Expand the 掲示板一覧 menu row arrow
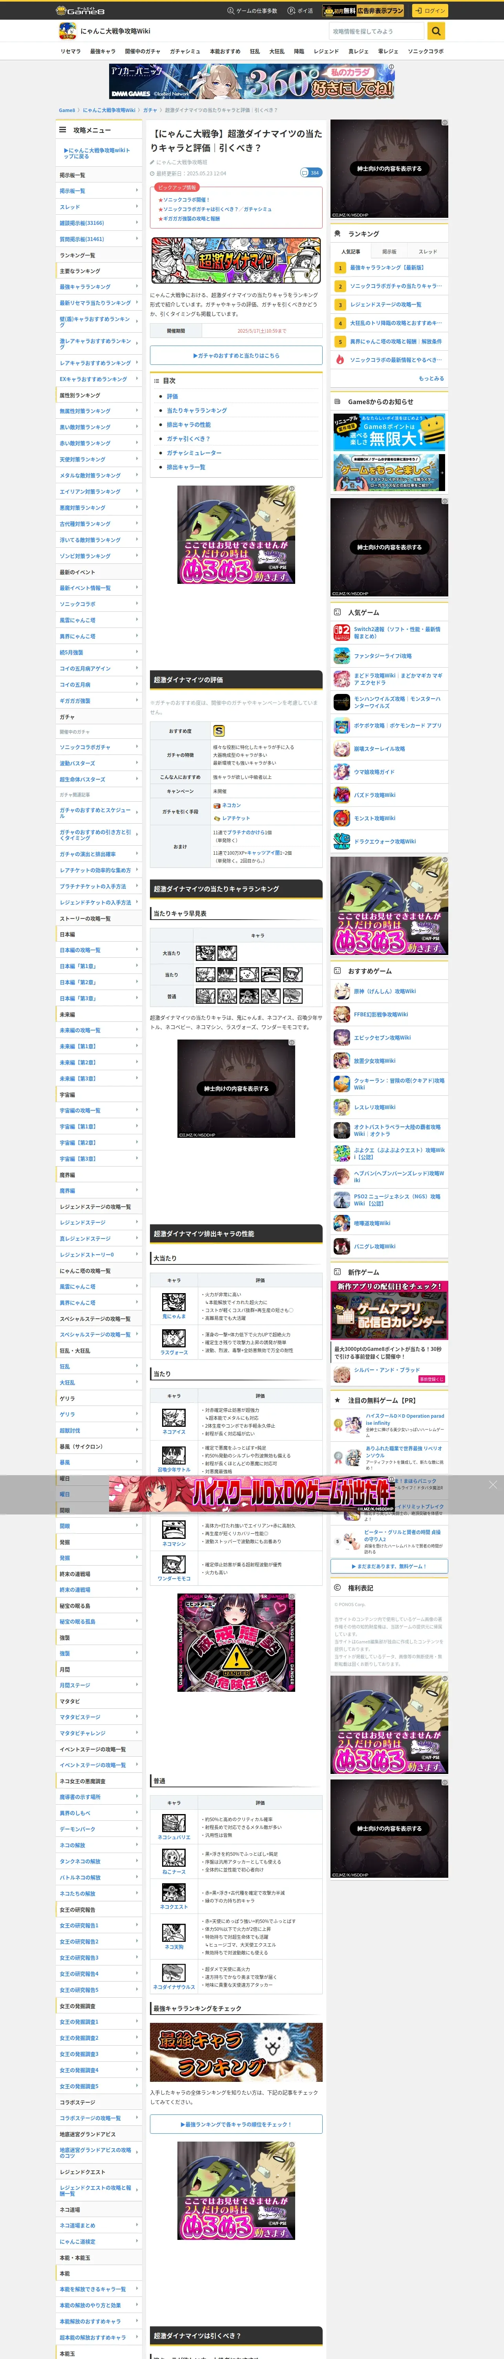 137,190
